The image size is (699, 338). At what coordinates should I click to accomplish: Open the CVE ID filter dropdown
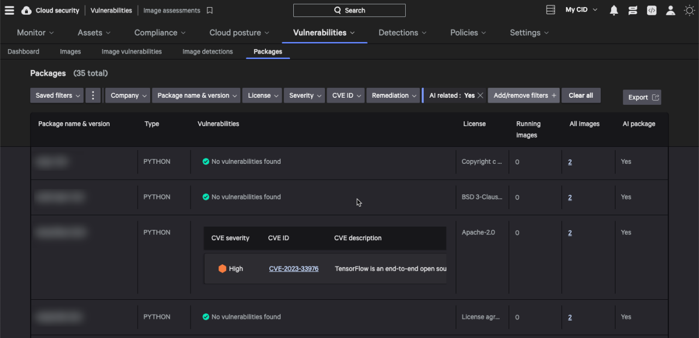click(x=346, y=96)
